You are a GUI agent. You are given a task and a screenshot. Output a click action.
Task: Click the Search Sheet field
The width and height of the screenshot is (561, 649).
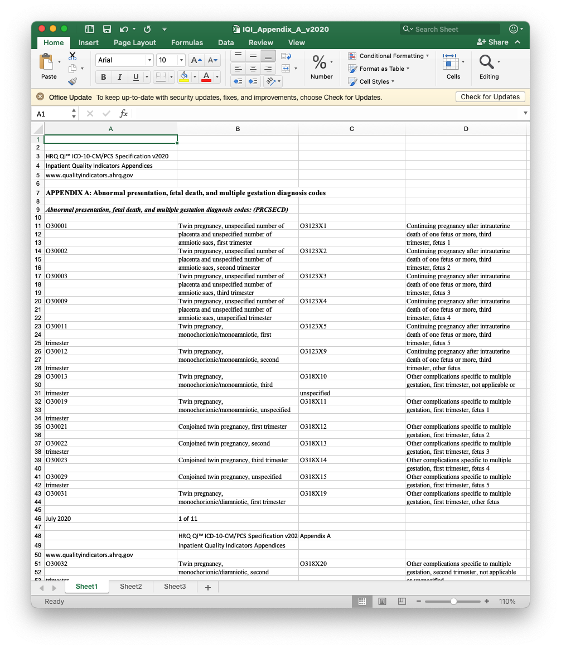[450, 29]
